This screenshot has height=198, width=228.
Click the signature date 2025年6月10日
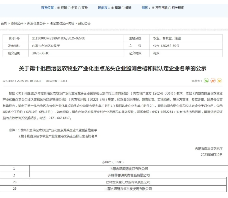212,155
